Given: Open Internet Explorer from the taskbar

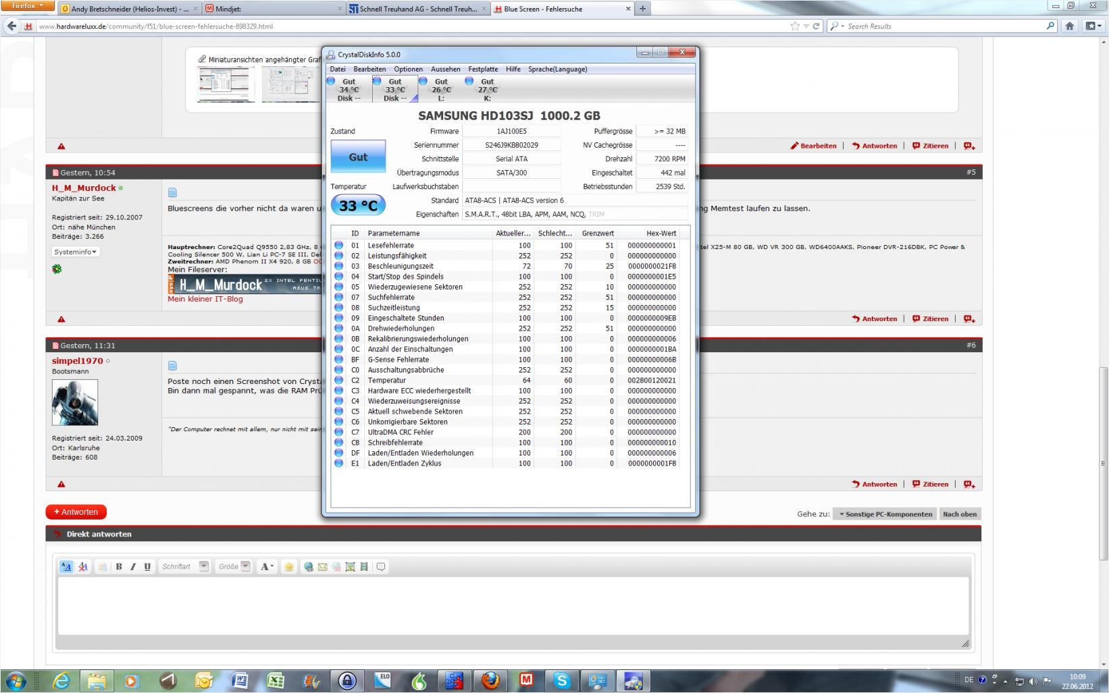Looking at the screenshot, I should [x=61, y=681].
